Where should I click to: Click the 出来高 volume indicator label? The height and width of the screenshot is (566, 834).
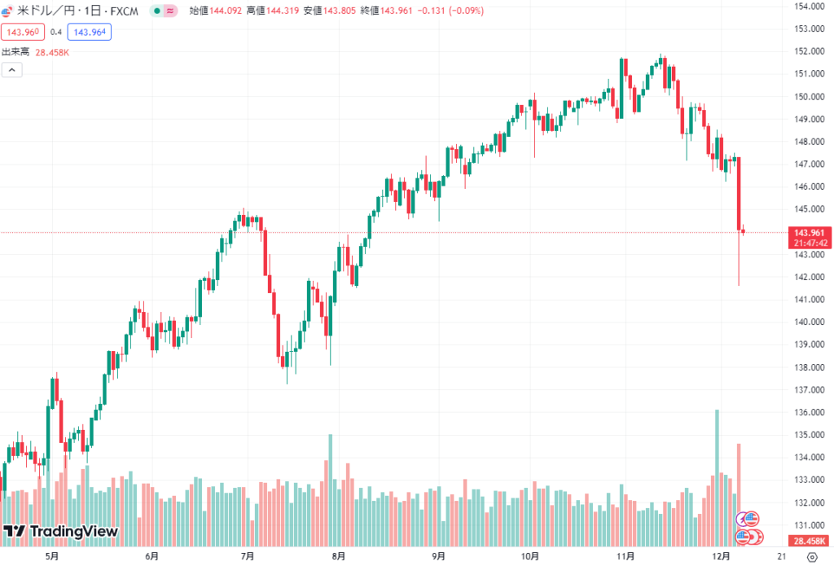click(x=16, y=52)
